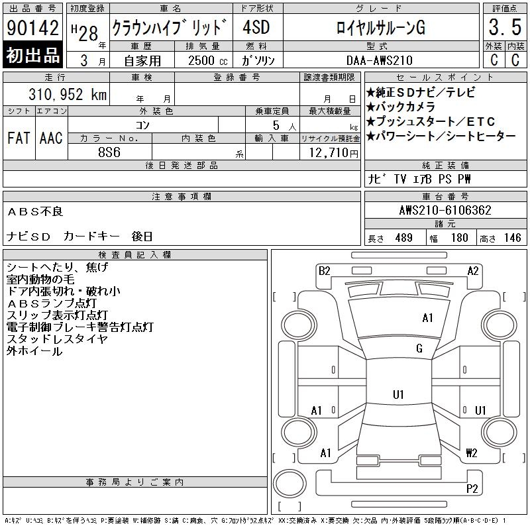Click the chassis number AWS210-6106362
Viewport: 530px width, 530px height.
point(445,211)
